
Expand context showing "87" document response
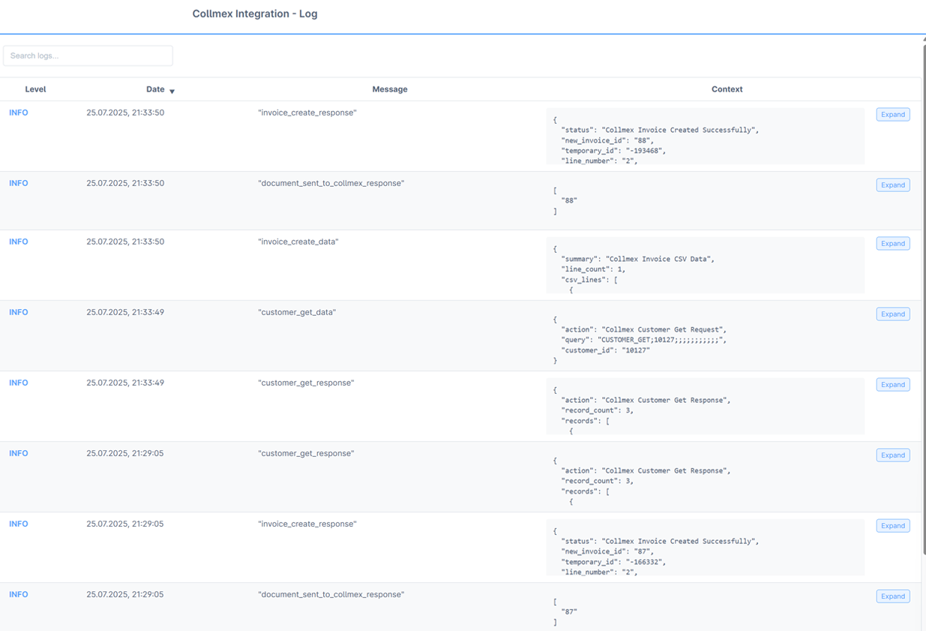(893, 596)
